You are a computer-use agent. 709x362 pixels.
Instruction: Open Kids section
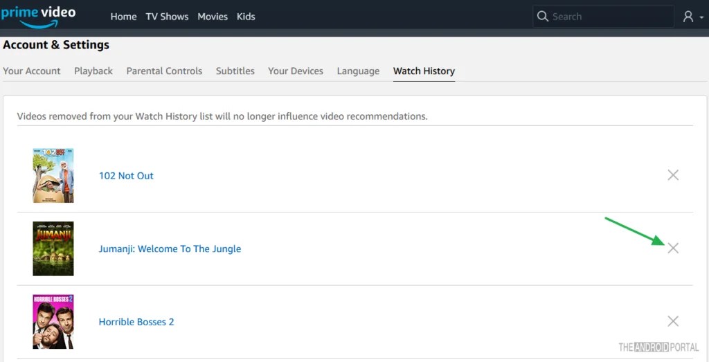coord(246,17)
